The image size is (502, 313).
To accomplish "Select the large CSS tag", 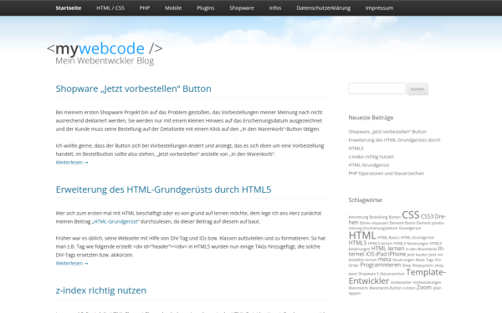I will click(x=411, y=215).
